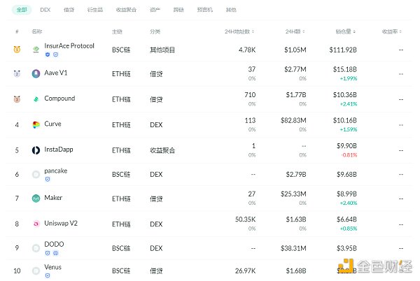Open the Uniswap V2 project link

tap(62, 223)
